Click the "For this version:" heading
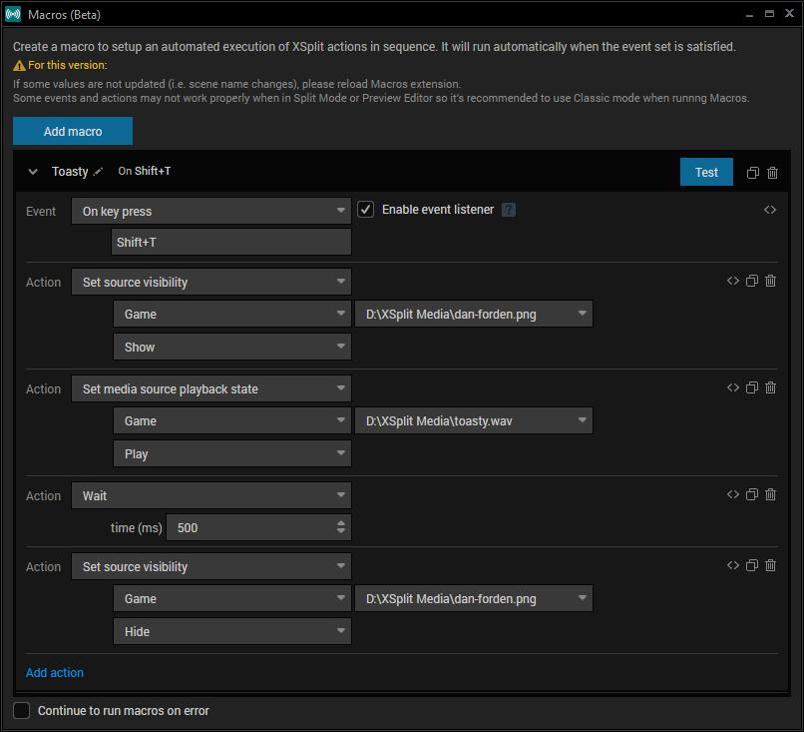Screen dimensions: 804x732 point(67,65)
